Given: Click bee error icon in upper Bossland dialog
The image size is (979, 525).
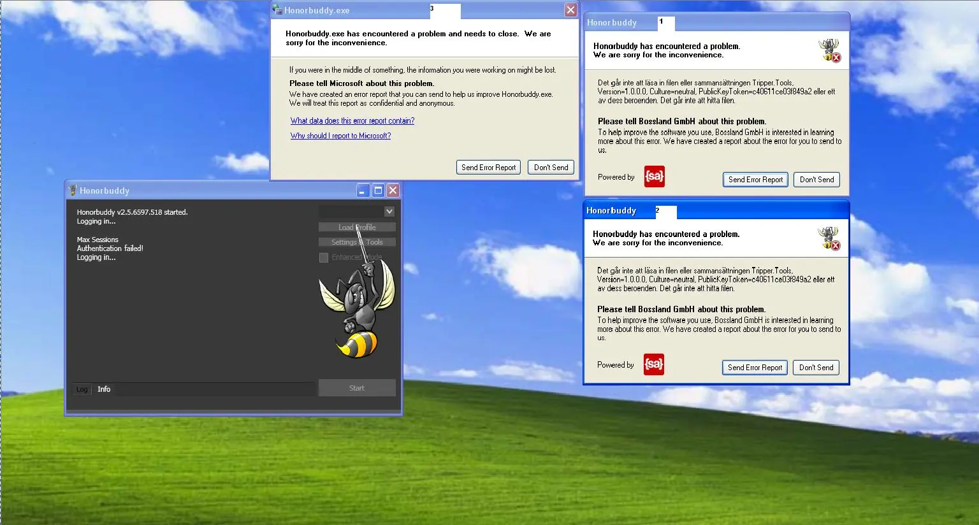Looking at the screenshot, I should [830, 50].
